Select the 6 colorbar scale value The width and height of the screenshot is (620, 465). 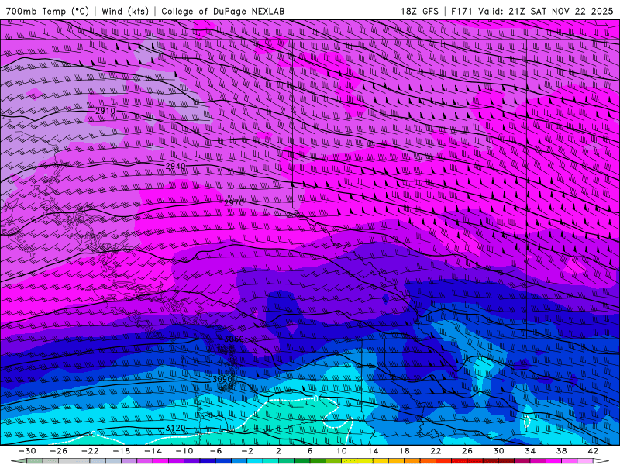(x=310, y=451)
